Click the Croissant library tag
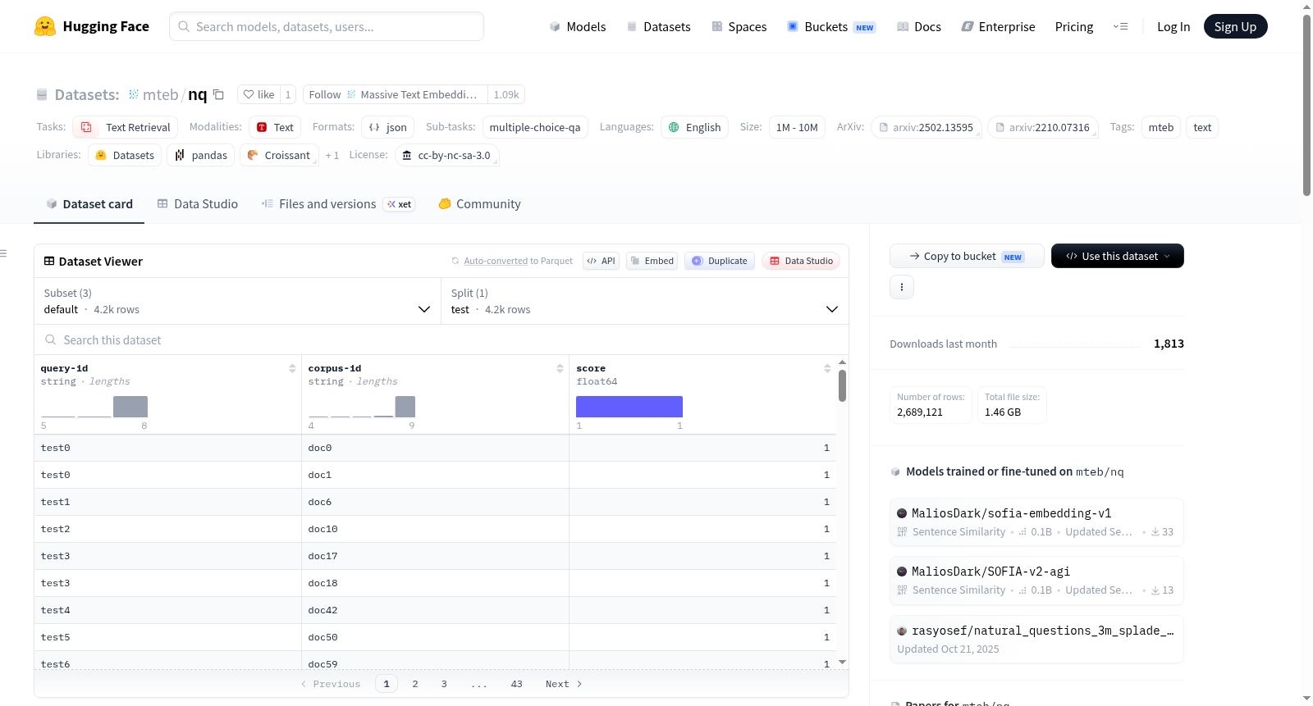1313x706 pixels. tap(278, 155)
